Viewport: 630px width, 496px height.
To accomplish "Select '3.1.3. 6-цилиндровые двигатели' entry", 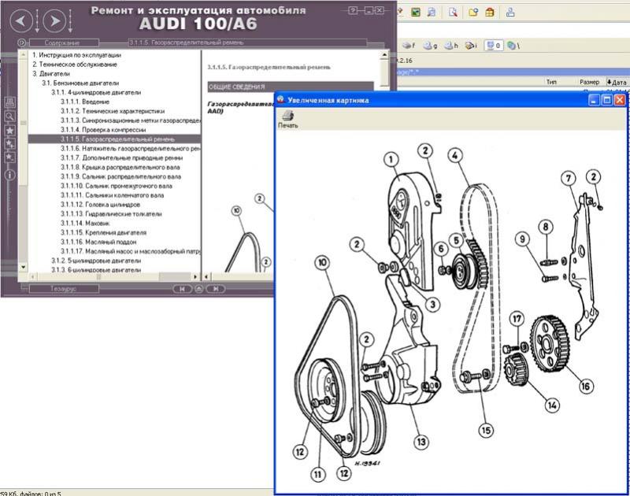I will tap(96, 270).
